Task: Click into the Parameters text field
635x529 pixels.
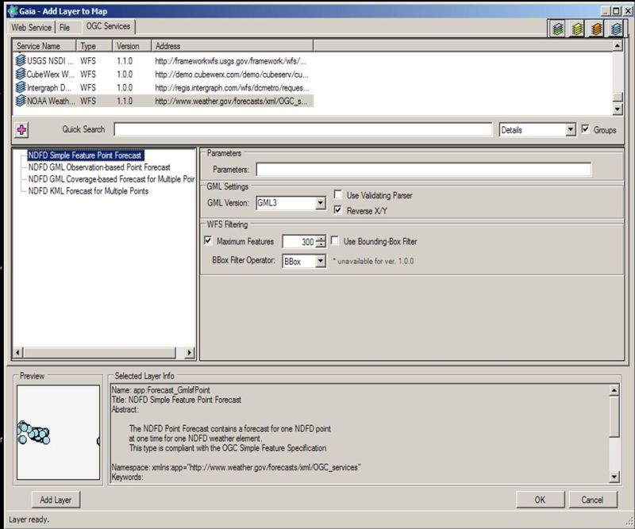Action: point(423,169)
